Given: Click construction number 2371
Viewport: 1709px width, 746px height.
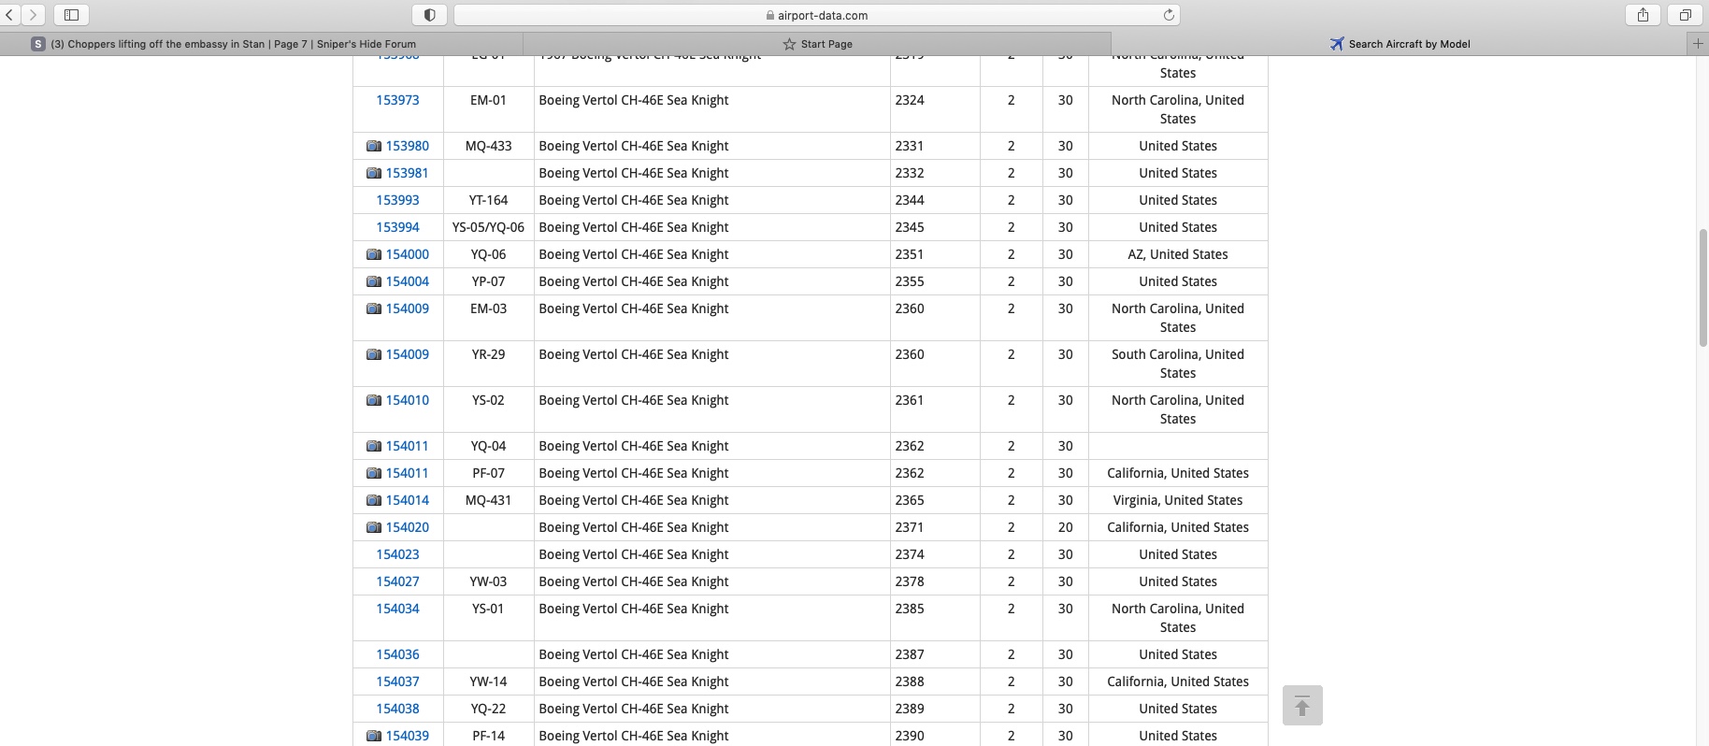Looking at the screenshot, I should 910,527.
